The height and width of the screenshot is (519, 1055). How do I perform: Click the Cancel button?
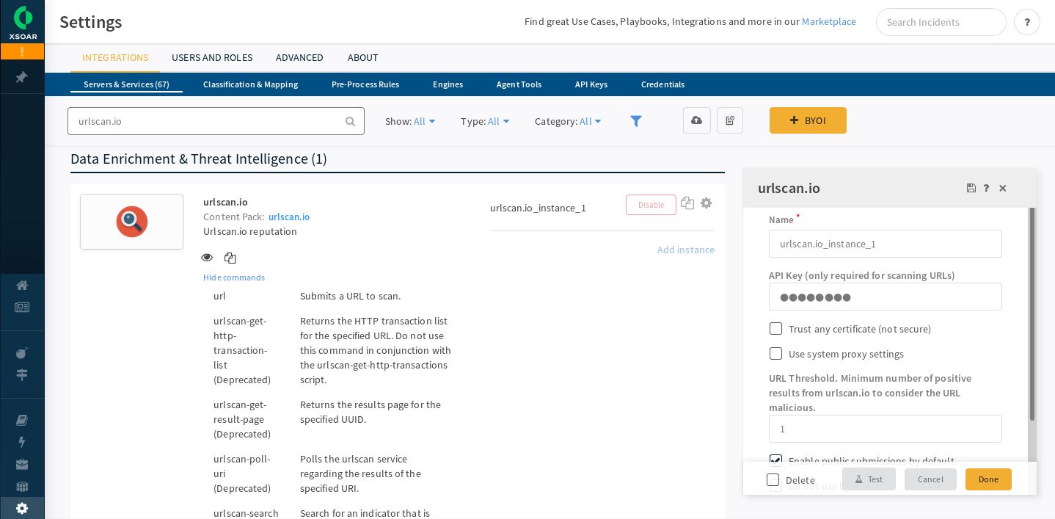click(x=930, y=479)
